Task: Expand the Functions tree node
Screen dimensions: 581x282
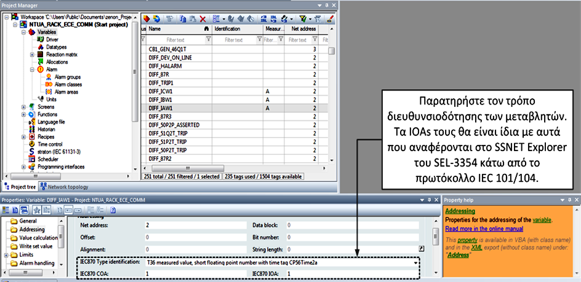Action: [24, 114]
